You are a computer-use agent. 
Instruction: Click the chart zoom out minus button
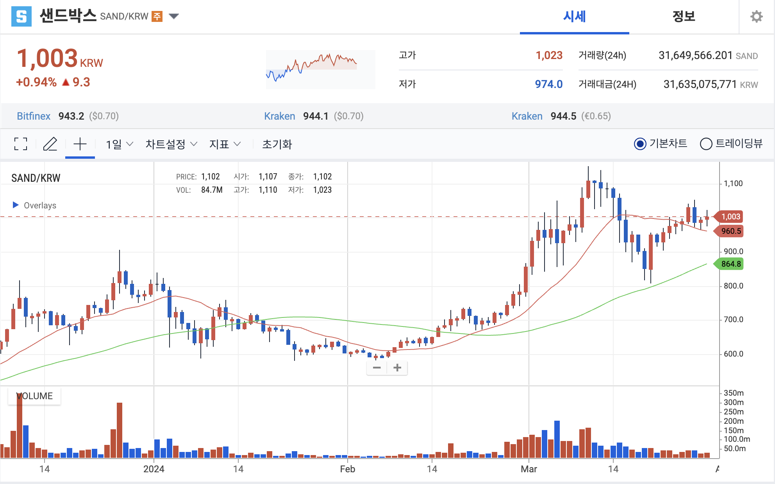pos(377,367)
